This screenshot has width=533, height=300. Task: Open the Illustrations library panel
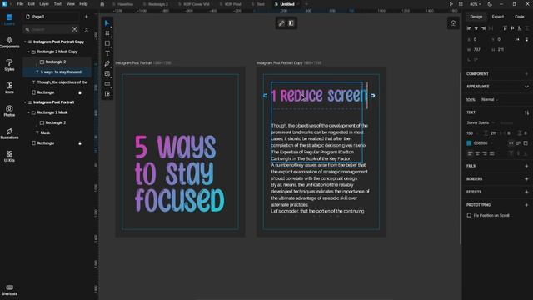(x=9, y=133)
